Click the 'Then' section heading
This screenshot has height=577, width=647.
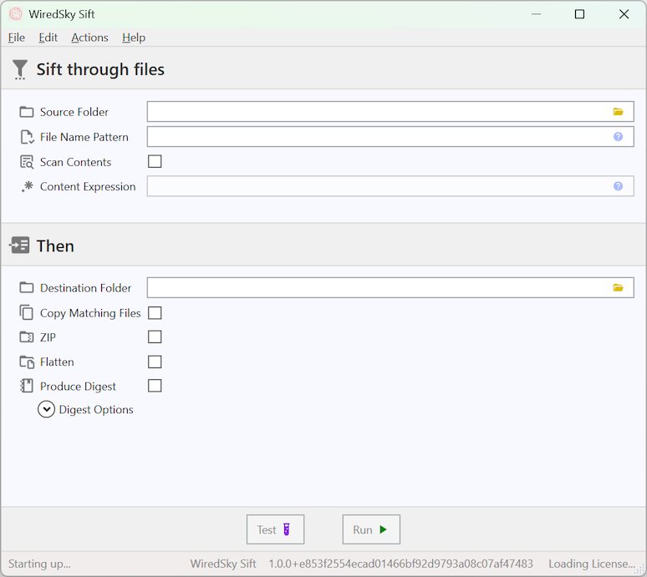tap(55, 245)
